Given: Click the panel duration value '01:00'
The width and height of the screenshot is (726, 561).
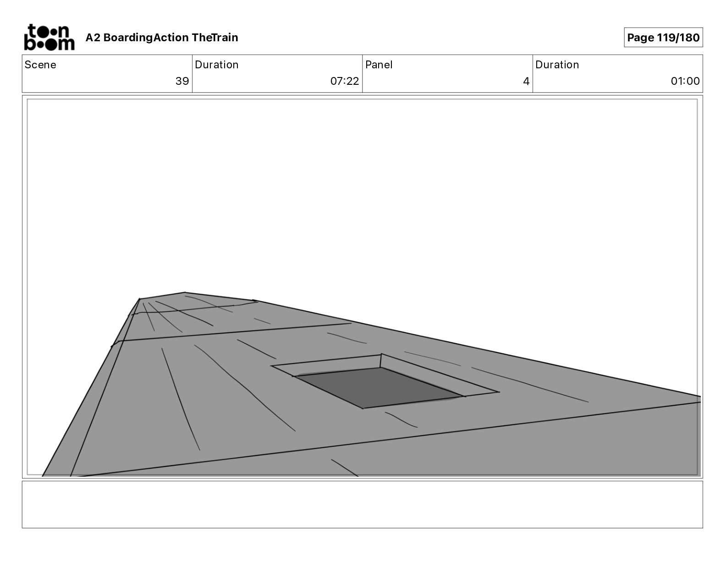Looking at the screenshot, I should click(685, 81).
